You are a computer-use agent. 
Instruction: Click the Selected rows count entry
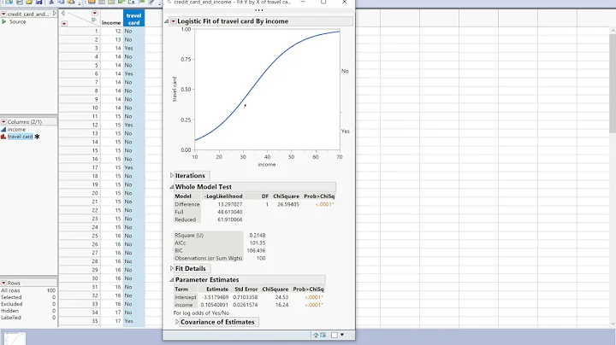click(x=28, y=297)
